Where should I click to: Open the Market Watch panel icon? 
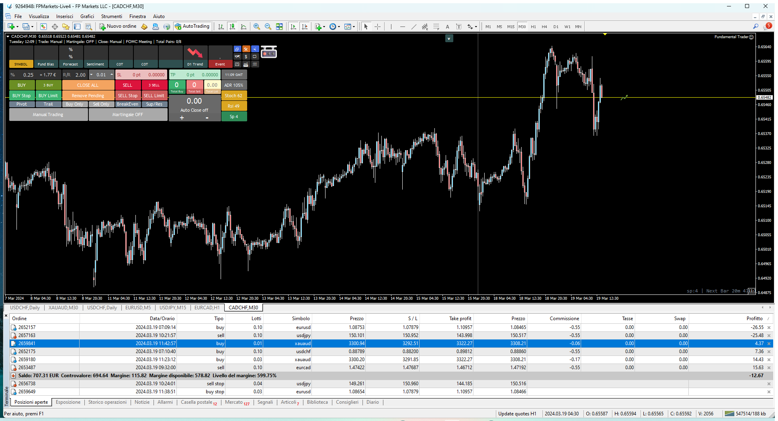pyautogui.click(x=43, y=27)
